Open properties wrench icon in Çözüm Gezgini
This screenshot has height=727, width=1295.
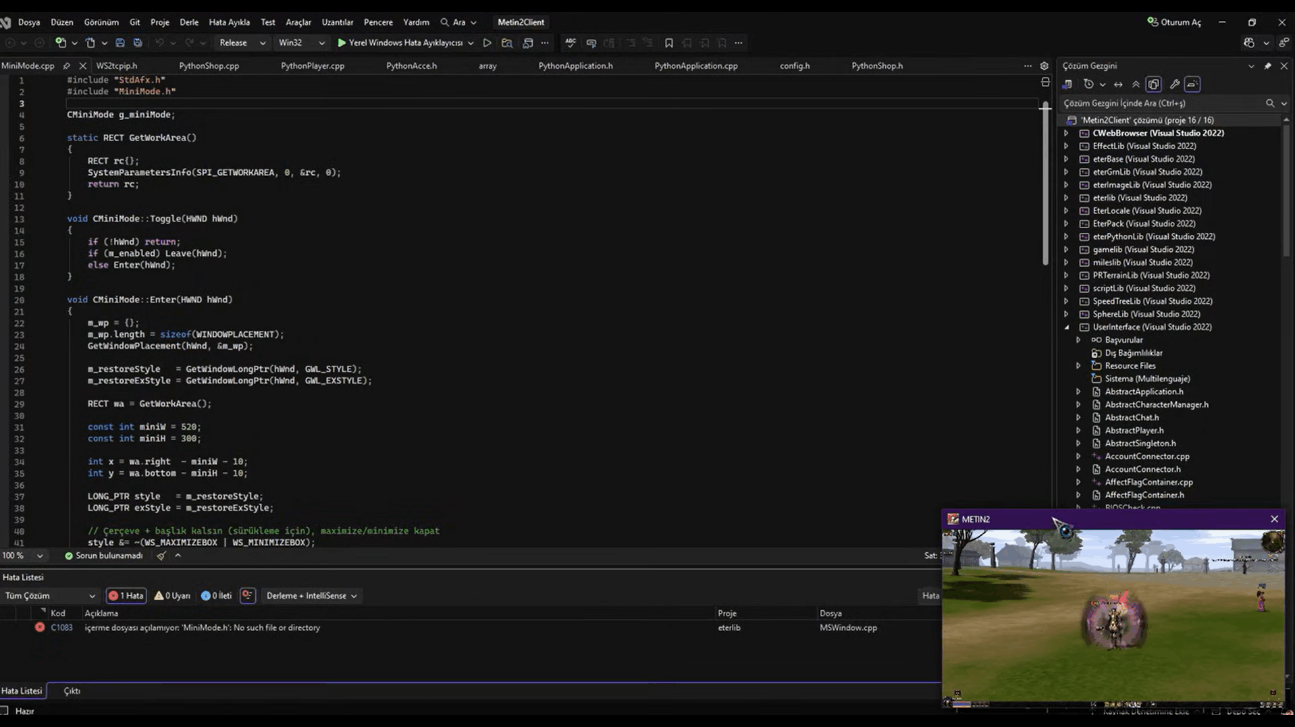(x=1174, y=84)
